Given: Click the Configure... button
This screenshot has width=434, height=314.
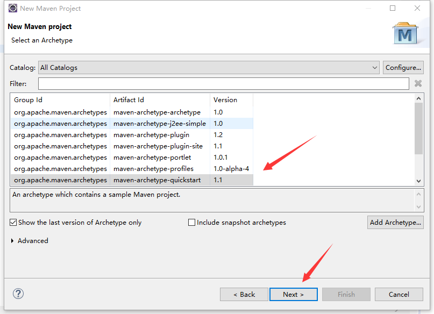Looking at the screenshot, I should tap(403, 68).
